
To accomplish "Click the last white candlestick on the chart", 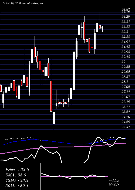I will coord(102,28).
